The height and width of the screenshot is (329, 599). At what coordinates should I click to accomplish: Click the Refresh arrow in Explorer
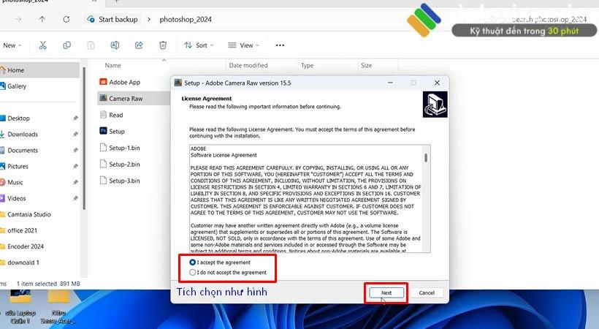pos(66,19)
